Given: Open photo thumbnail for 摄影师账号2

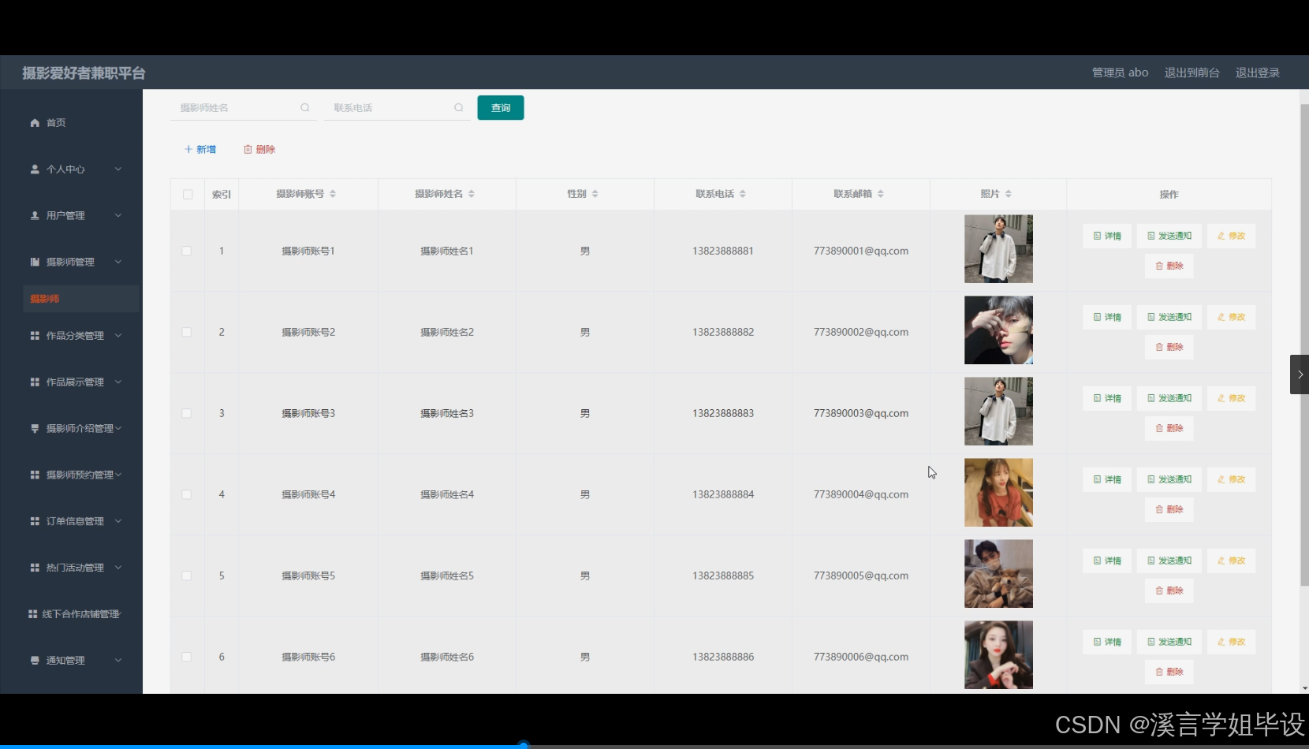Looking at the screenshot, I should (x=998, y=330).
